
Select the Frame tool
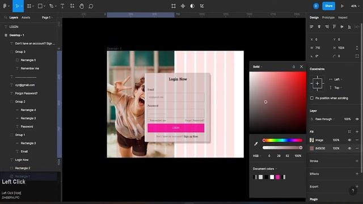(29, 6)
